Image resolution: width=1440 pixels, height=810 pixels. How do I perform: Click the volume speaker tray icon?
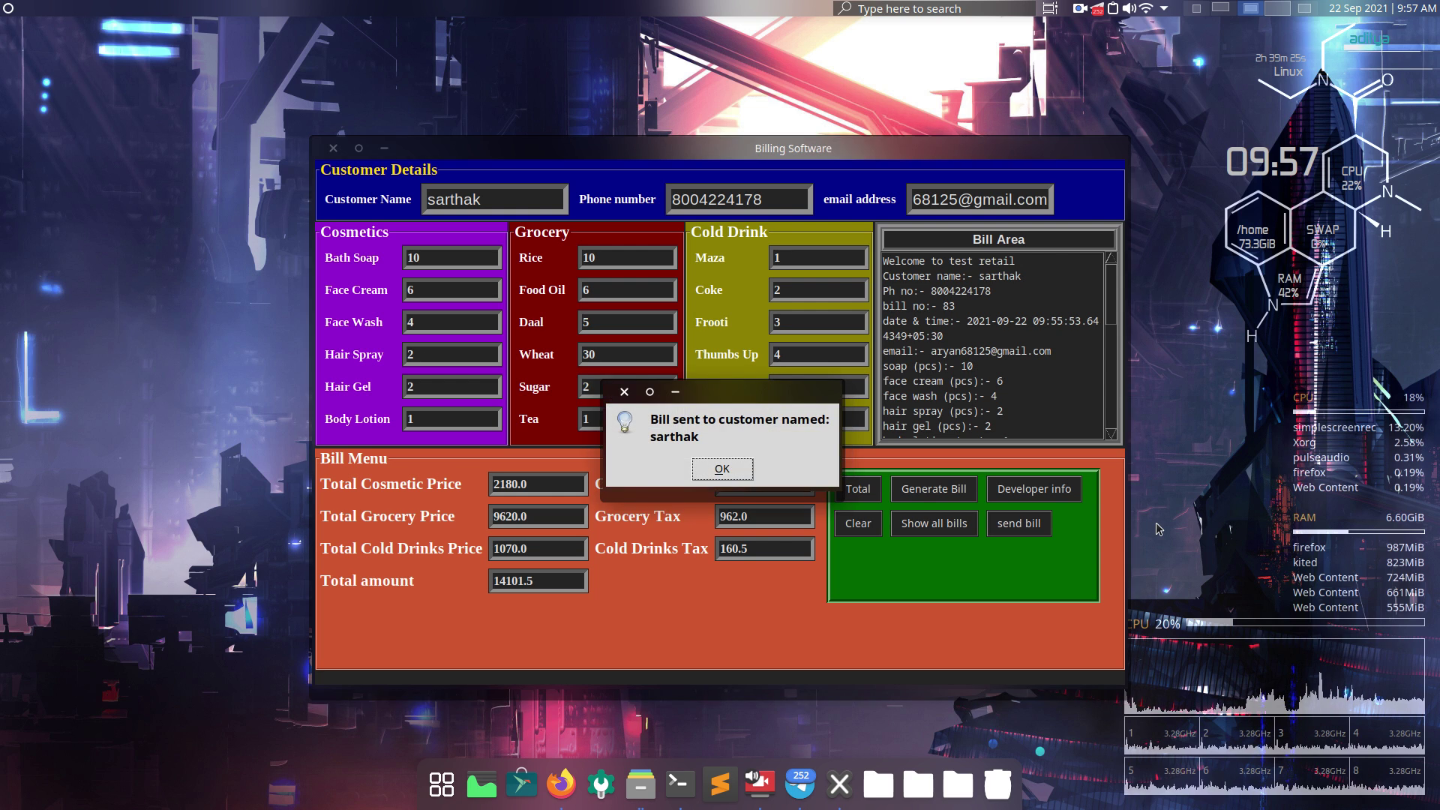[1129, 8]
